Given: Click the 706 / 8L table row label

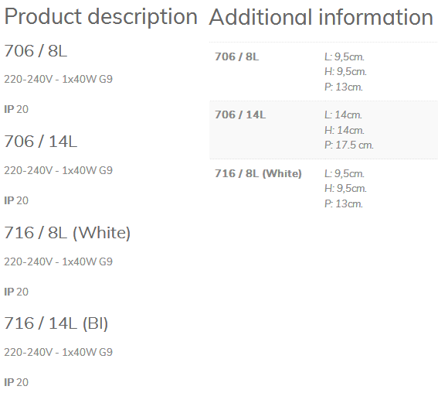Looking at the screenshot, I should tap(236, 56).
